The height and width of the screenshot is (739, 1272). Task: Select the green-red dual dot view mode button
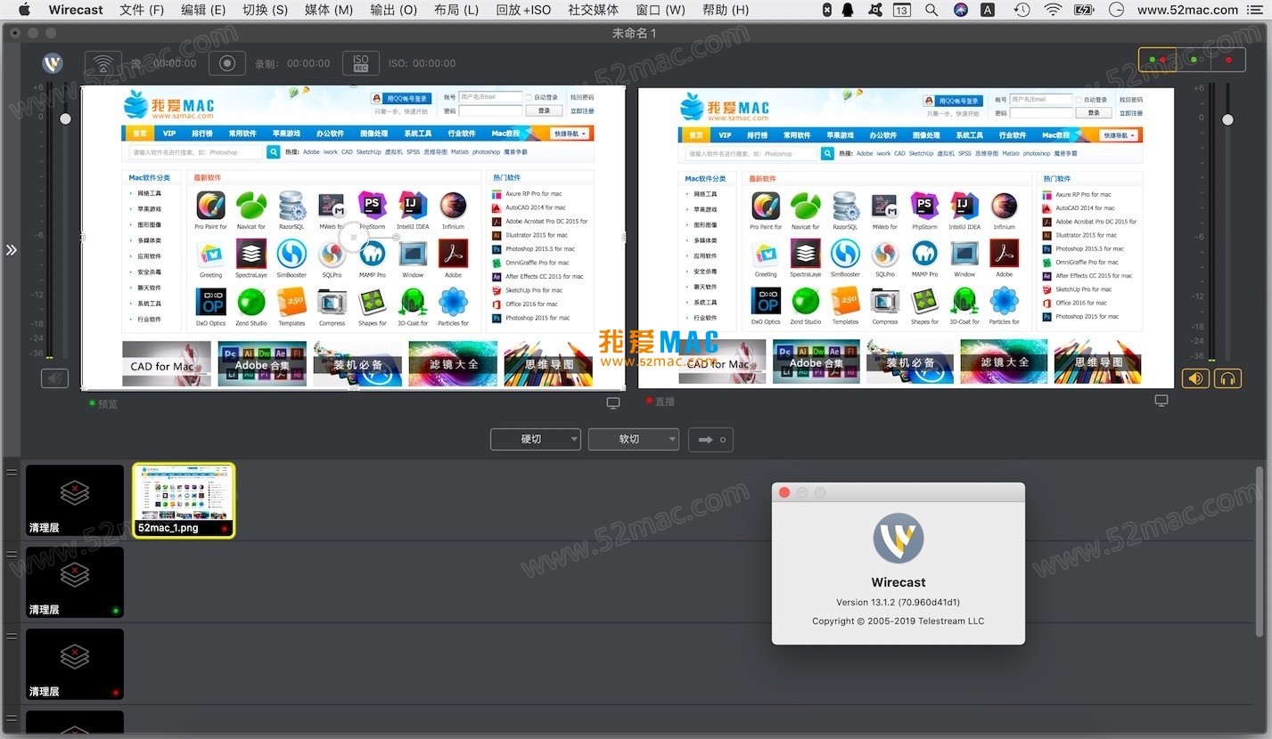[x=1158, y=59]
